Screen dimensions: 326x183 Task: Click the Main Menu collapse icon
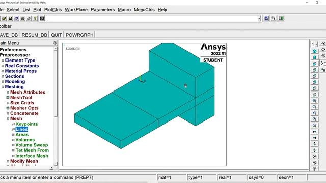pyautogui.click(x=55, y=43)
